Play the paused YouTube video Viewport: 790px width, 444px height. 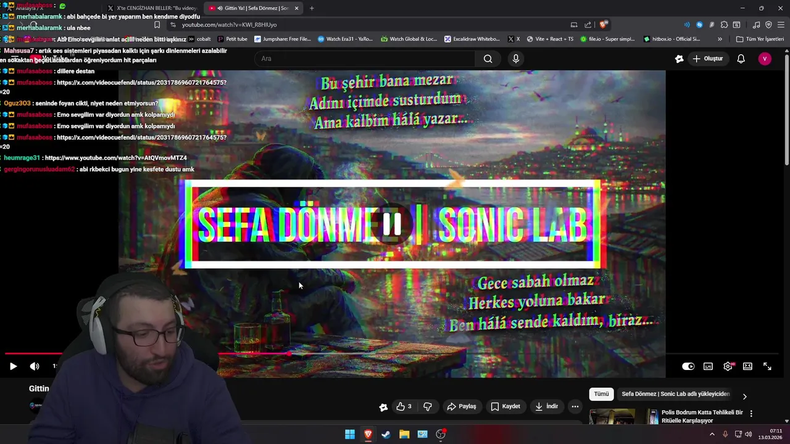[x=13, y=366]
